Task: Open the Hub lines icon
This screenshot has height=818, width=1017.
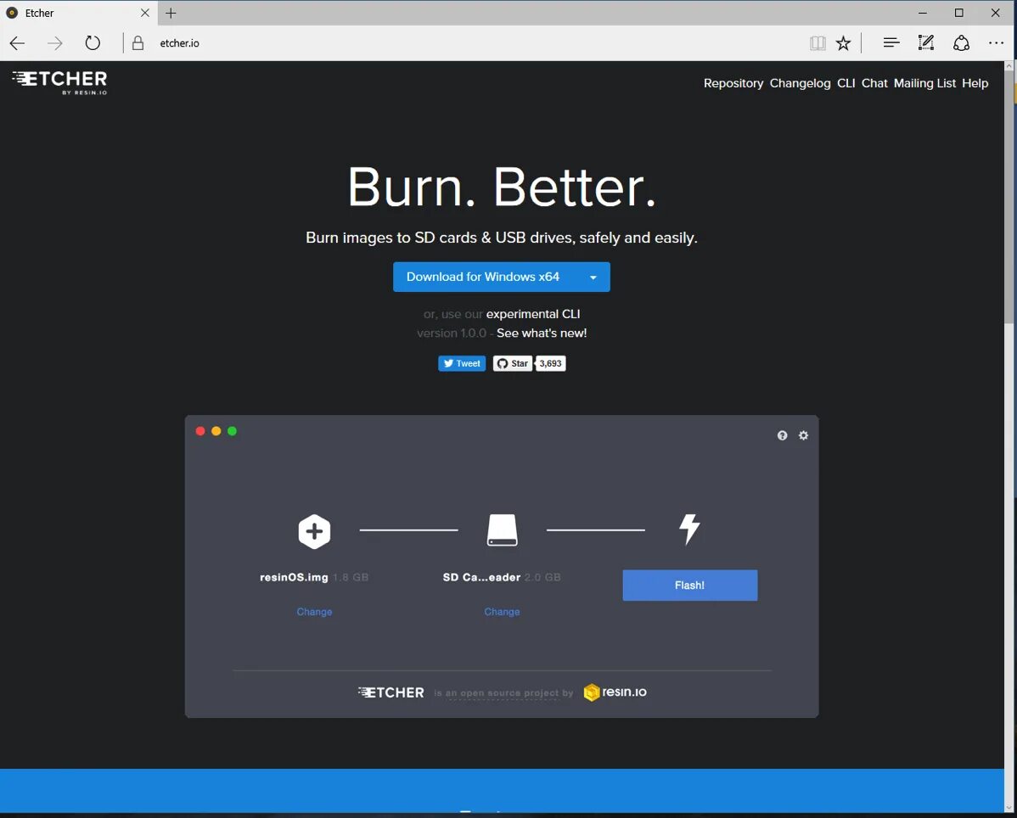Action: 891,42
